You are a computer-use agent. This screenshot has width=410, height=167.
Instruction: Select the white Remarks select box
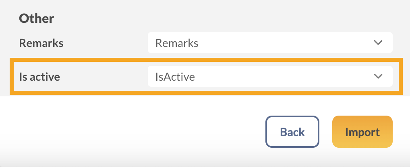(270, 43)
